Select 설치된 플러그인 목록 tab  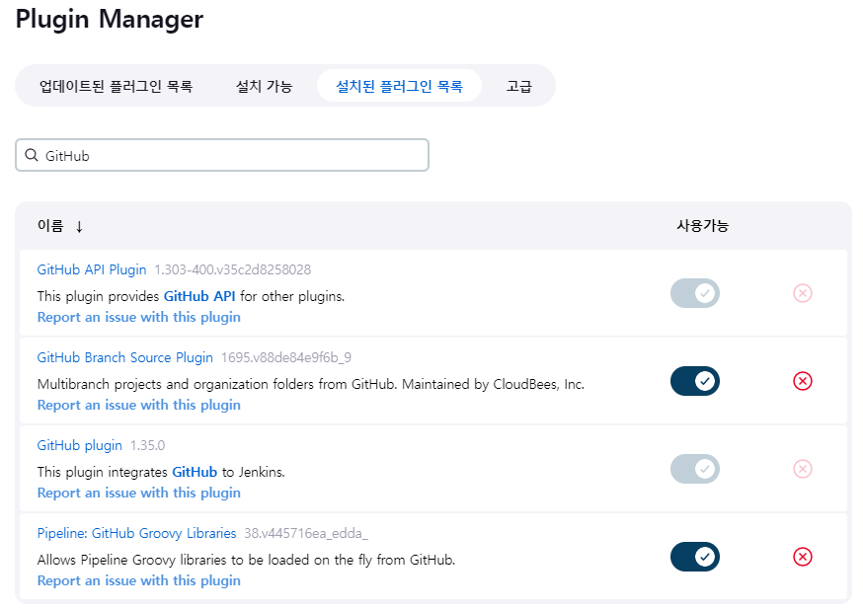[x=400, y=86]
